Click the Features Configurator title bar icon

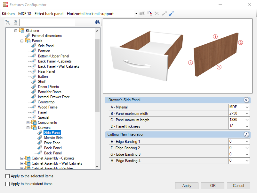[5, 4]
